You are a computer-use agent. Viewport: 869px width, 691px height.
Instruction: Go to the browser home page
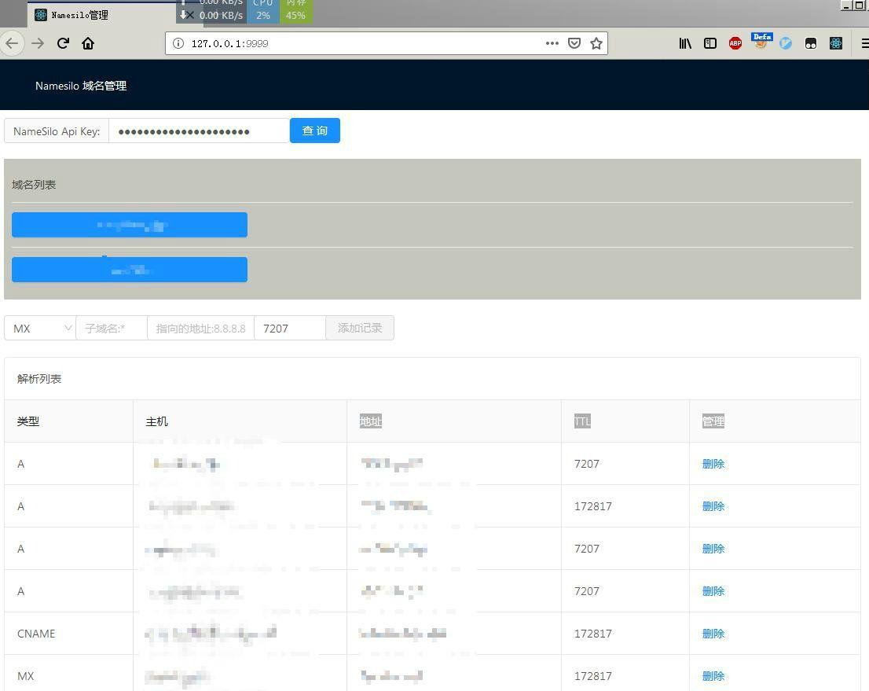88,43
